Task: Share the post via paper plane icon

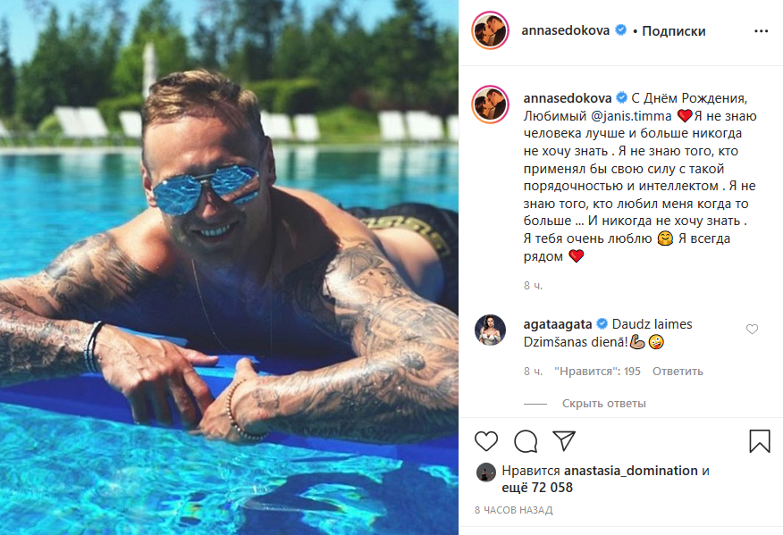Action: [x=564, y=441]
